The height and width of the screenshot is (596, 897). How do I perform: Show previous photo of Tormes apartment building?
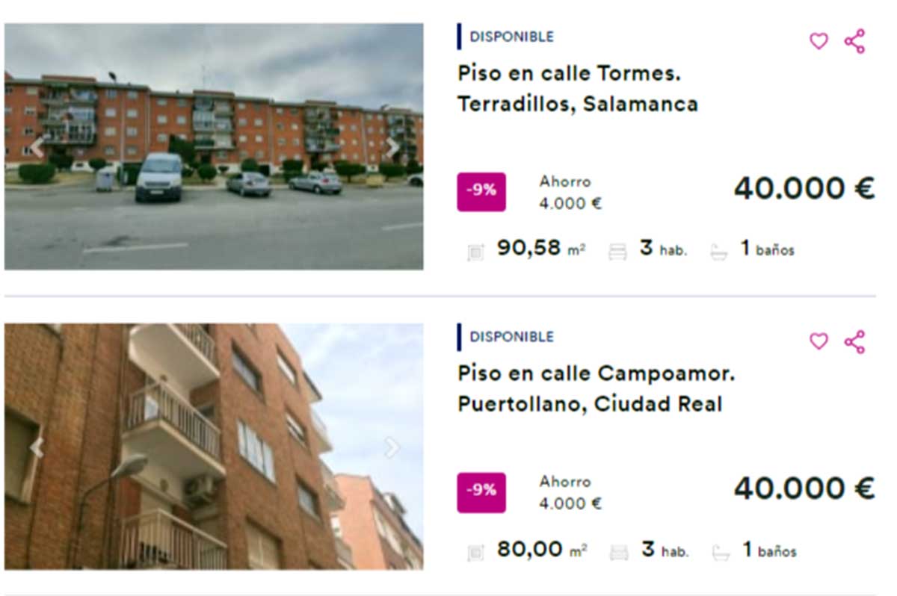tap(36, 147)
